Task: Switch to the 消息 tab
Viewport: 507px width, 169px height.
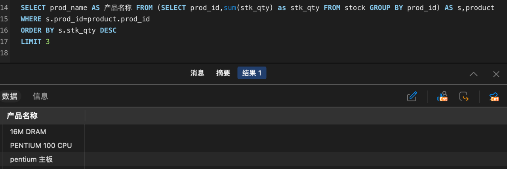Action: 197,73
